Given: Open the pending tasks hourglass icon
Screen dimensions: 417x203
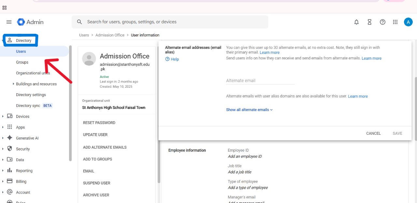Looking at the screenshot, I should [x=369, y=22].
